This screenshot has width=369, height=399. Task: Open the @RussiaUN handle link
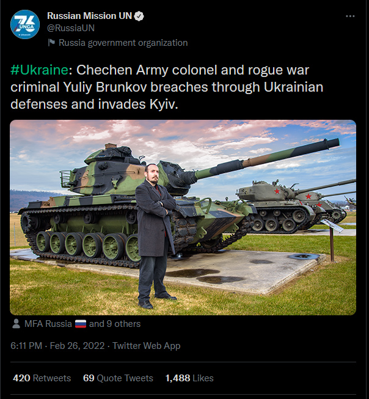pyautogui.click(x=71, y=28)
